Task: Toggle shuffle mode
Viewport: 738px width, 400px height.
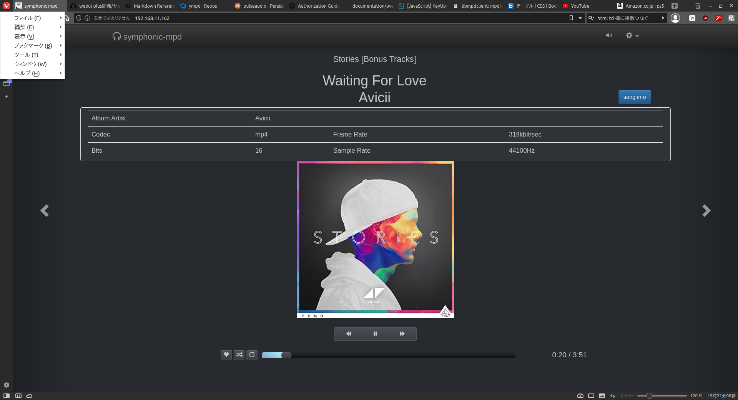Action: coord(239,355)
